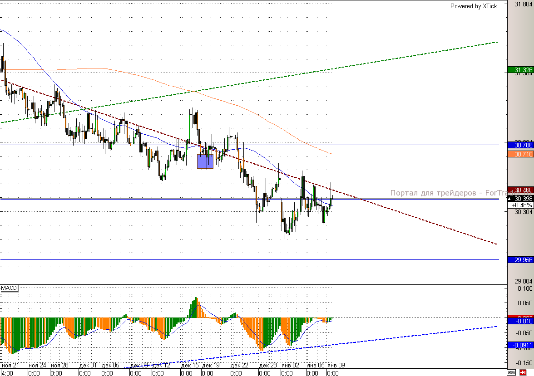Click the 31.804 label on price scale

point(523,5)
